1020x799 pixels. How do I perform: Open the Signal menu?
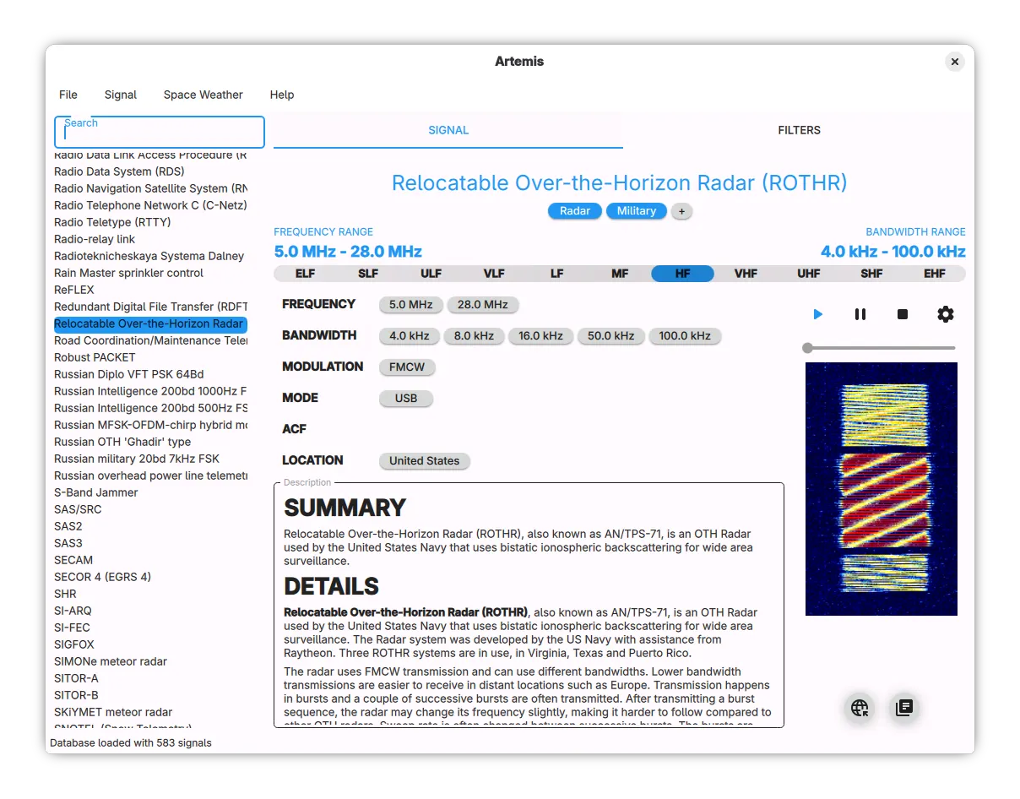[121, 95]
